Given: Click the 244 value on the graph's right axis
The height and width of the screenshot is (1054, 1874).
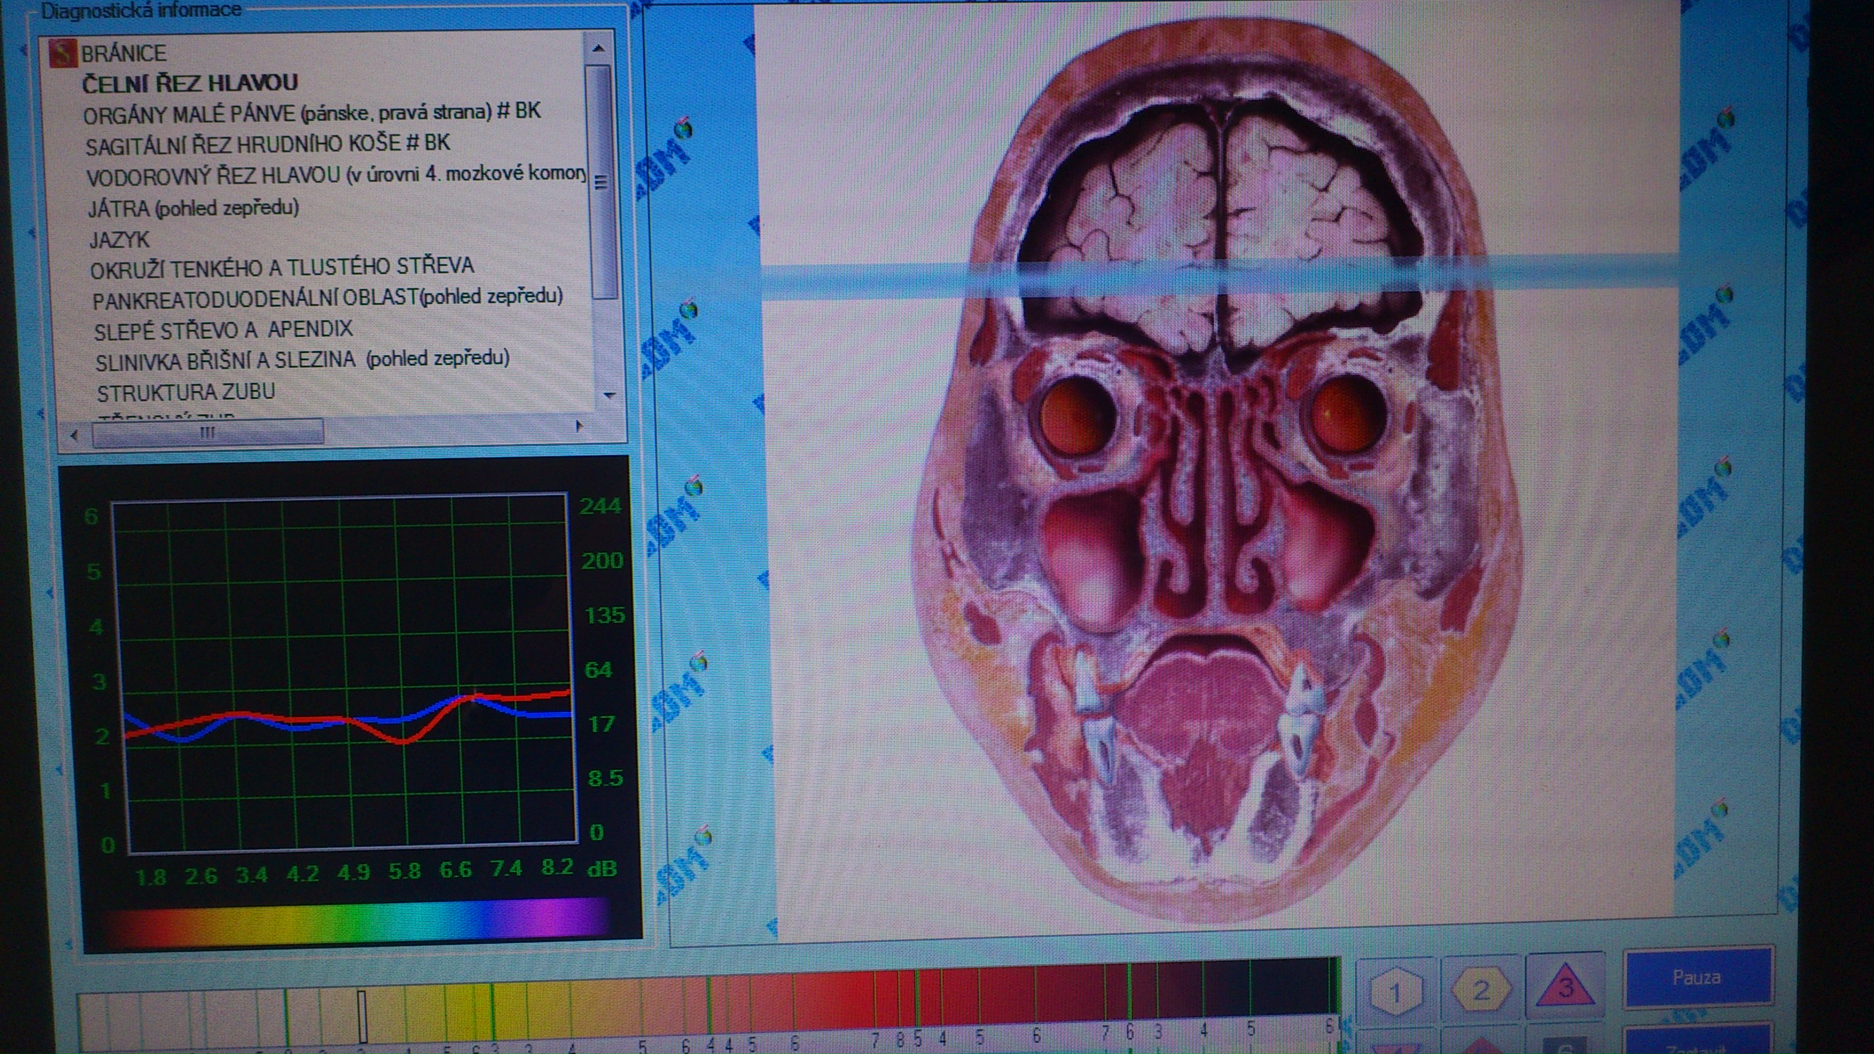Looking at the screenshot, I should point(601,506).
